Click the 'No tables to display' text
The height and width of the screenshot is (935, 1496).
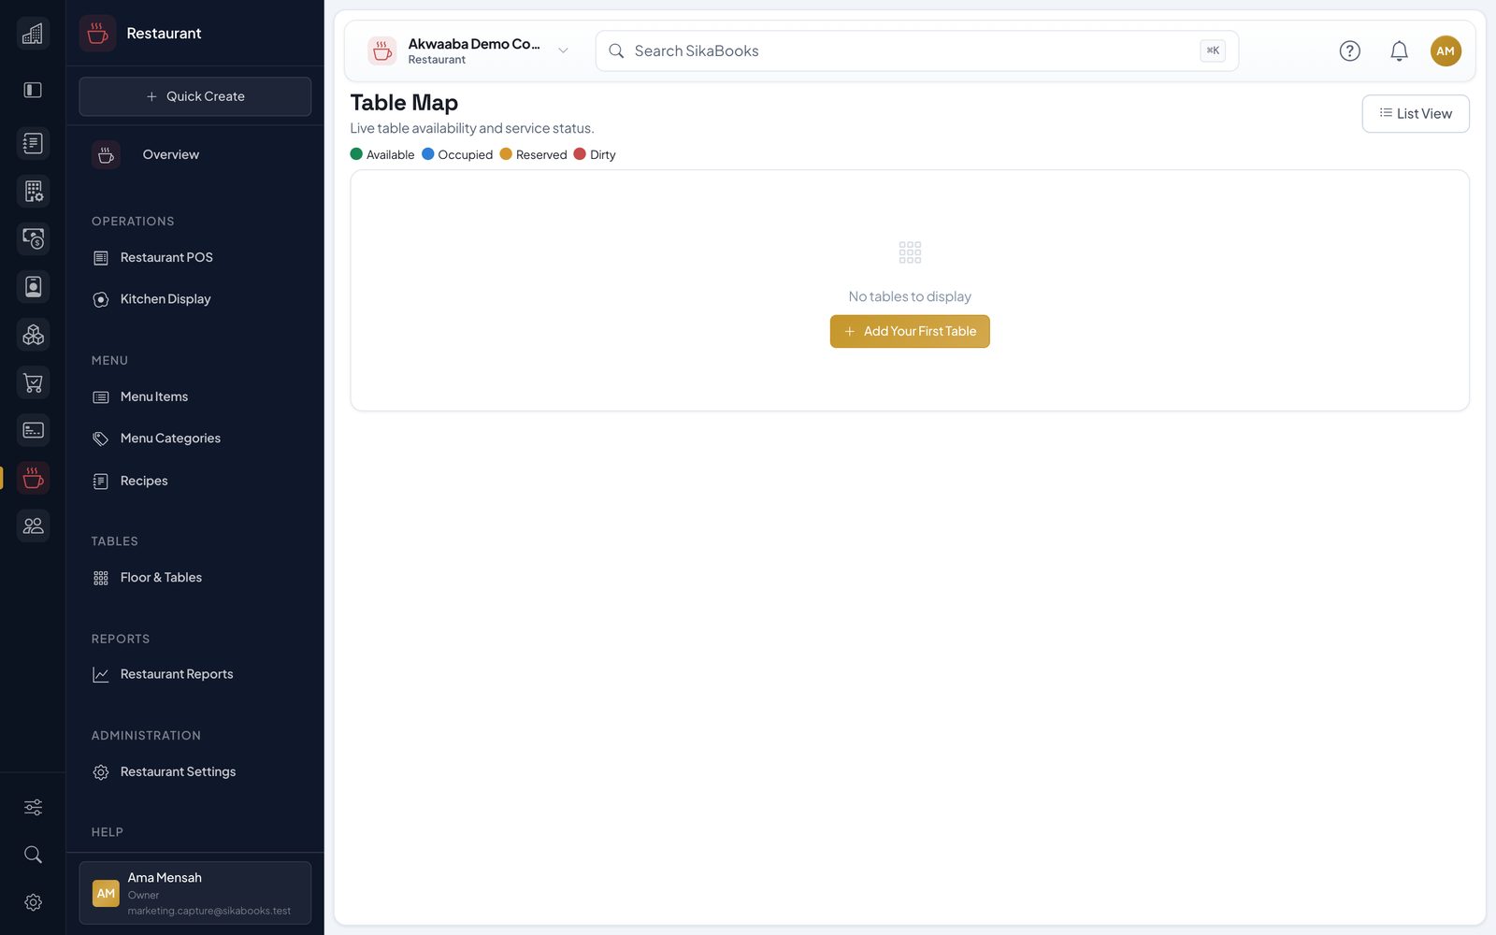(910, 296)
